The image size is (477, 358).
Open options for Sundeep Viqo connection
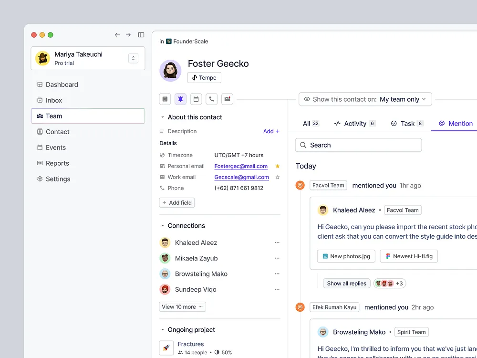pyautogui.click(x=277, y=289)
